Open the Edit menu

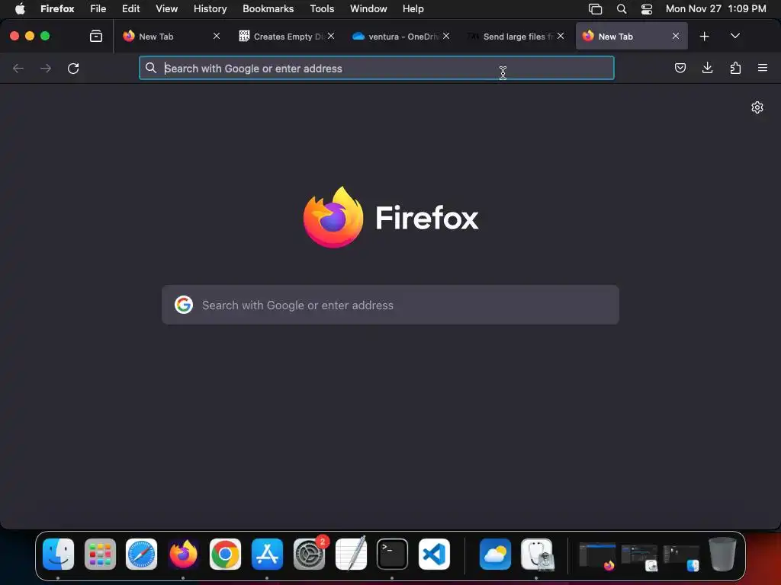[x=131, y=8]
